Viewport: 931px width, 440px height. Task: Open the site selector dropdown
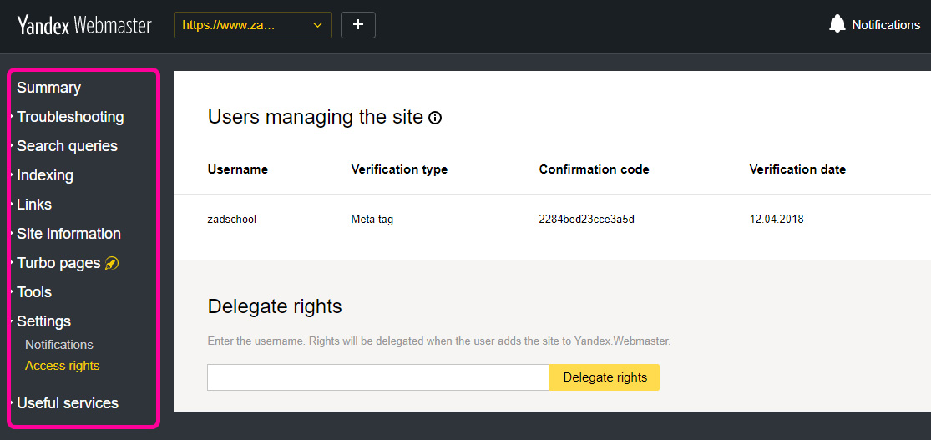click(x=253, y=25)
